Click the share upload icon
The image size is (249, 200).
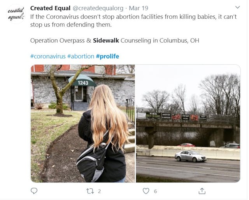[202, 191]
